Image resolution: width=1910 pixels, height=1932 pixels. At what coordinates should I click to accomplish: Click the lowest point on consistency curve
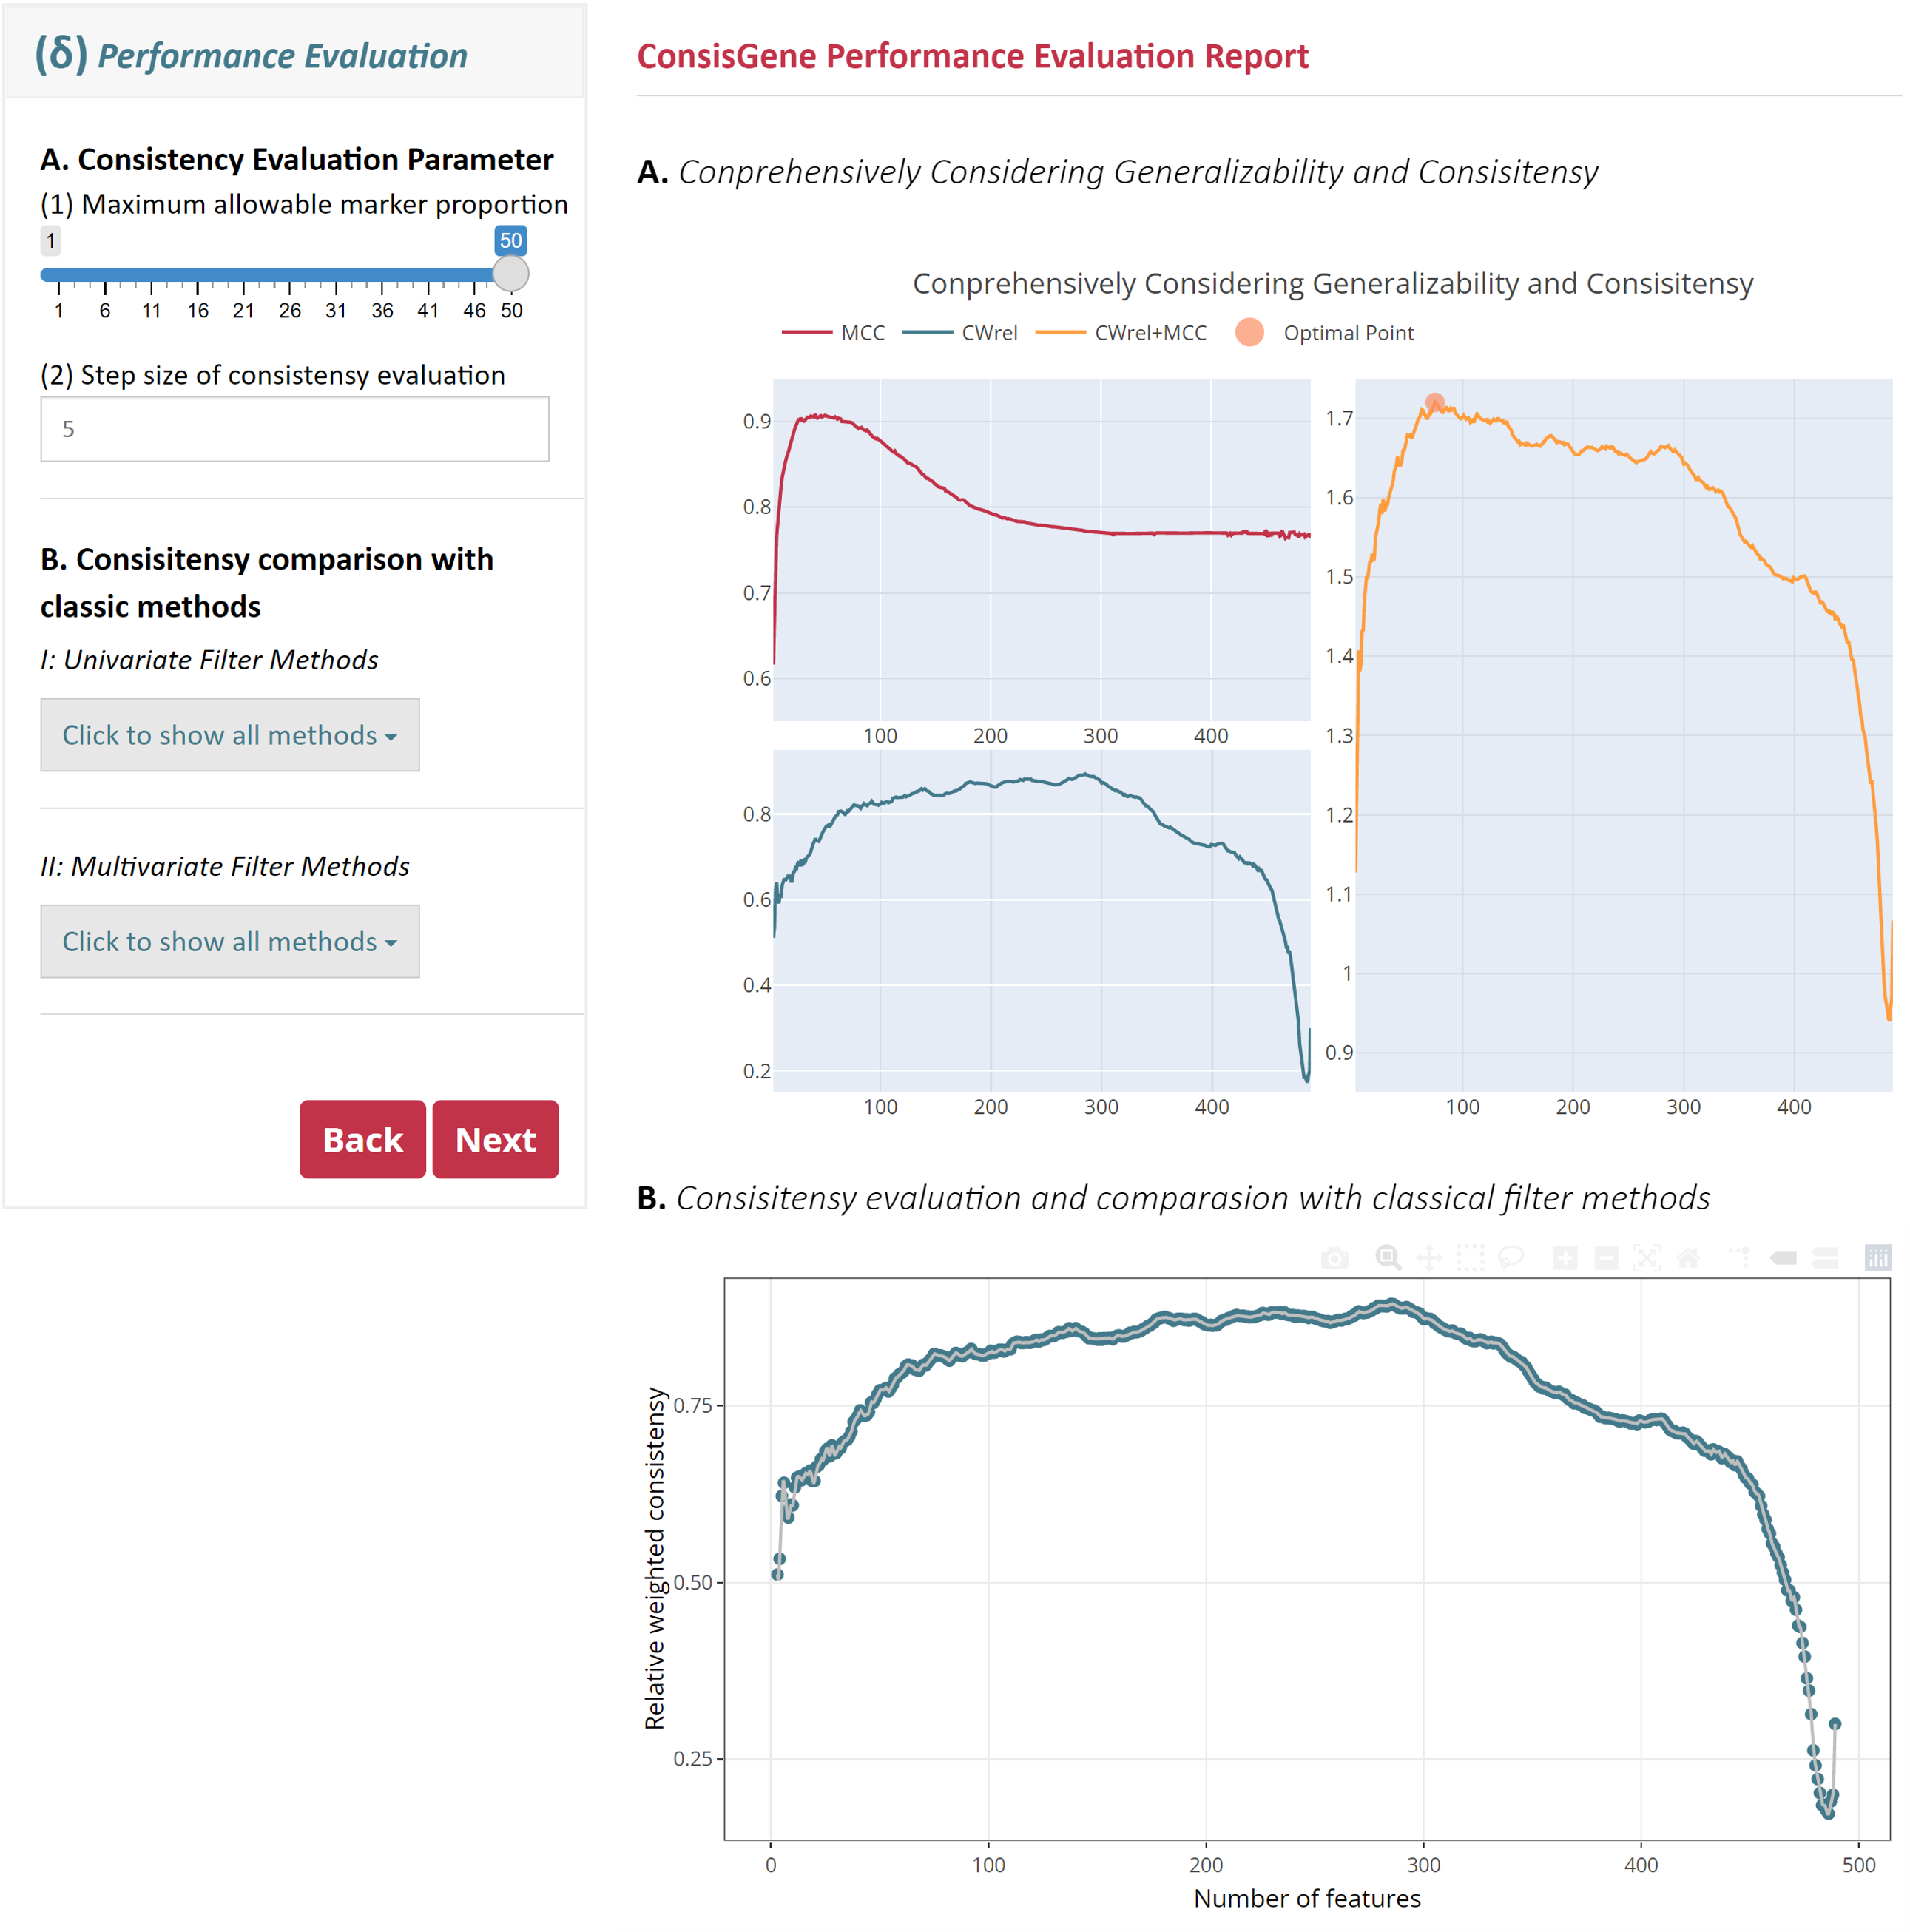click(x=1828, y=1813)
